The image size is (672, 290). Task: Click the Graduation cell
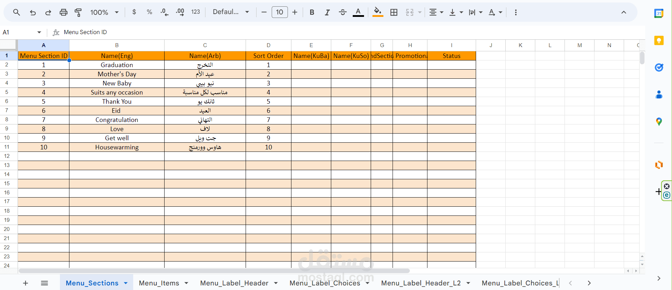pyautogui.click(x=117, y=65)
